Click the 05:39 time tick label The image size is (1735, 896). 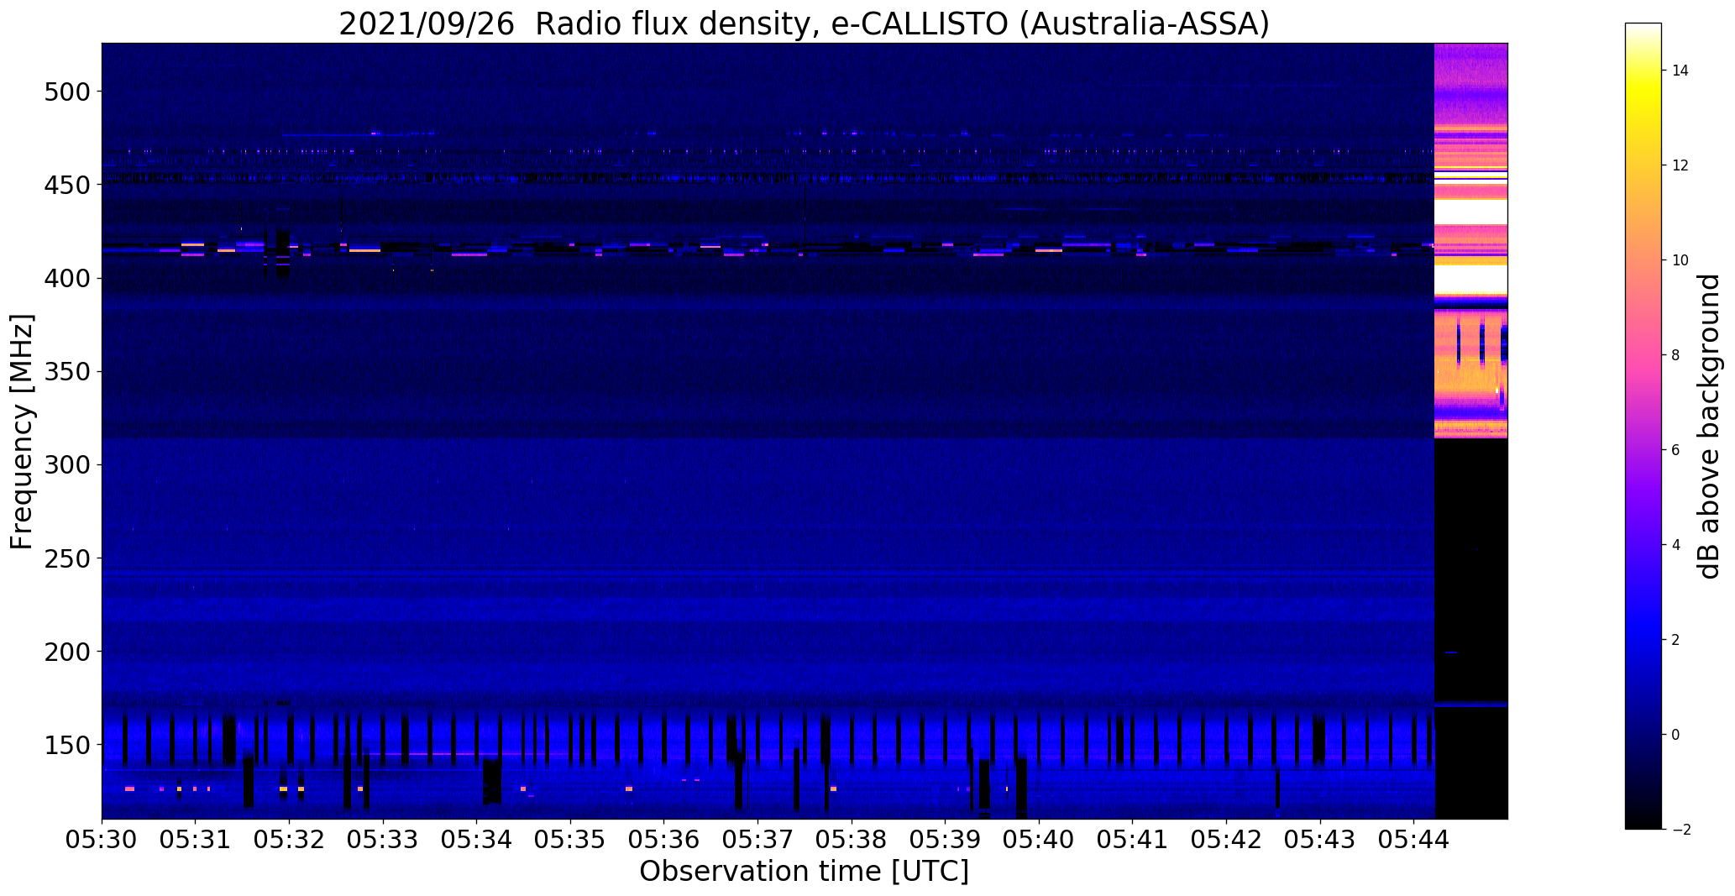pos(946,840)
